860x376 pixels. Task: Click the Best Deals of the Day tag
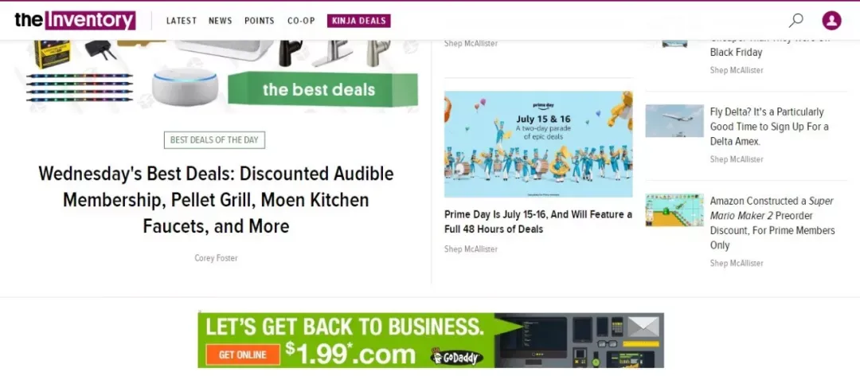[x=214, y=140]
